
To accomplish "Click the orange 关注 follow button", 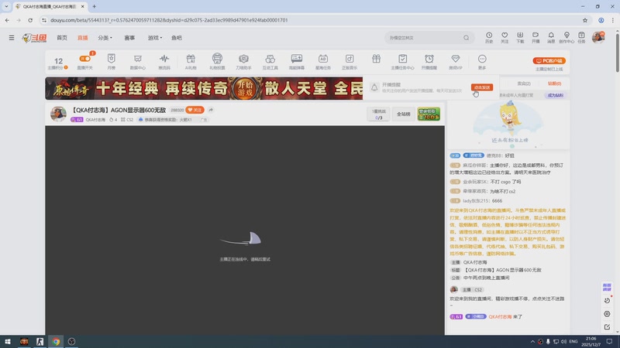I will pyautogui.click(x=195, y=110).
